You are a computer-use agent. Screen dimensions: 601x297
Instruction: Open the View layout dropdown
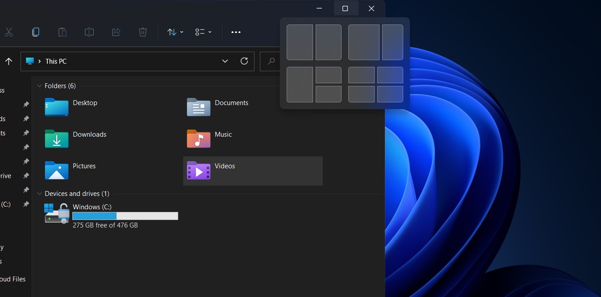[203, 32]
